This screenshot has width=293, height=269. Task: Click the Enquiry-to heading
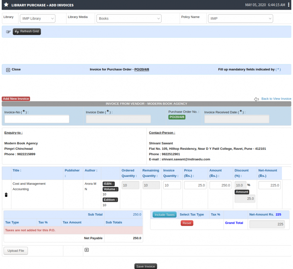(13, 133)
